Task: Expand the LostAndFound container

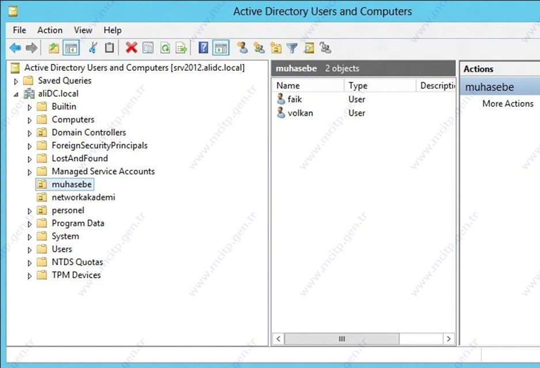Action: [x=29, y=160]
